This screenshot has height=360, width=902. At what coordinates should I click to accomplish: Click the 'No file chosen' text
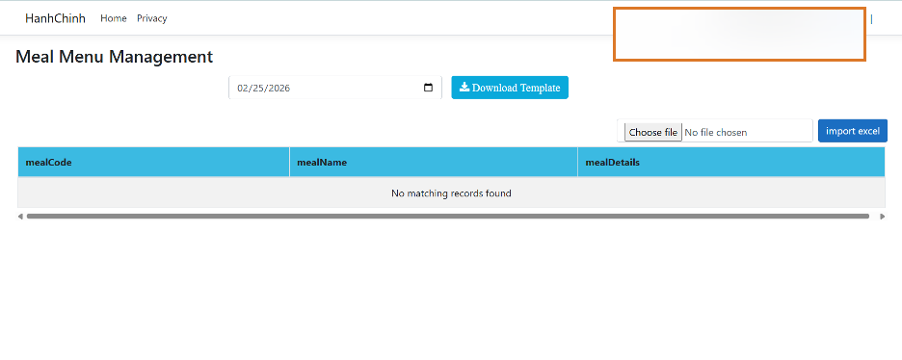716,132
